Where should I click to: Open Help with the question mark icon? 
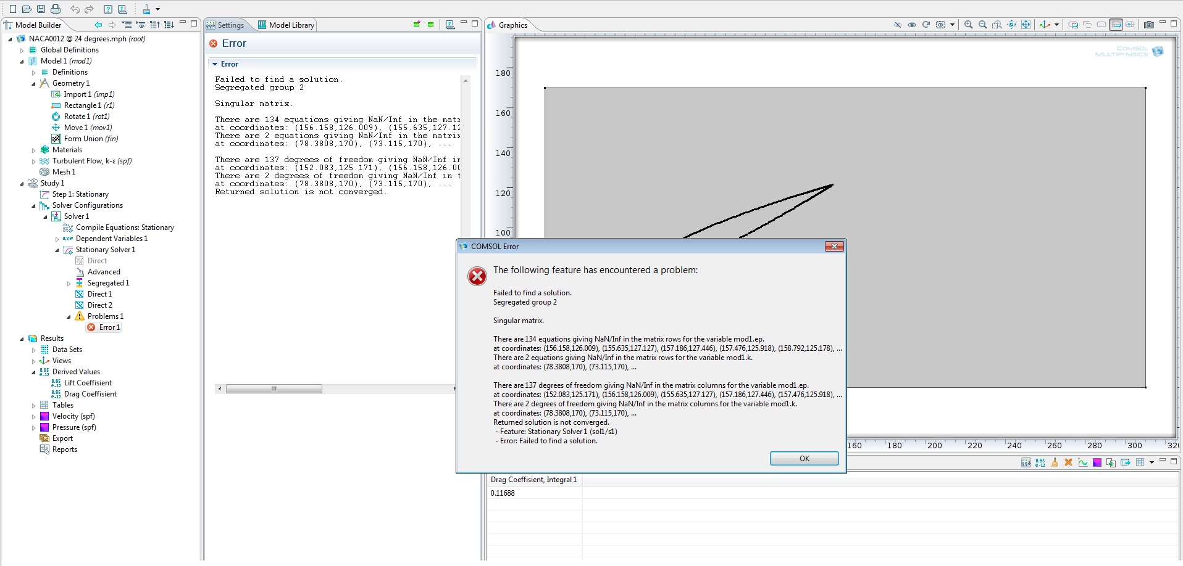click(108, 9)
